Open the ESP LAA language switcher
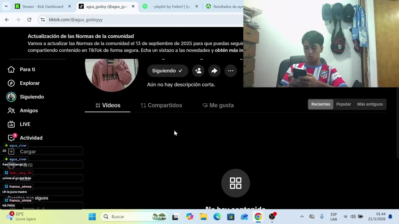 tap(334, 217)
